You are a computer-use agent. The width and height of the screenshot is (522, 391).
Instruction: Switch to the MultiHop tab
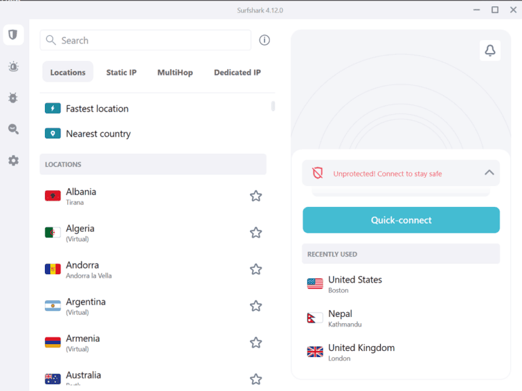(175, 73)
